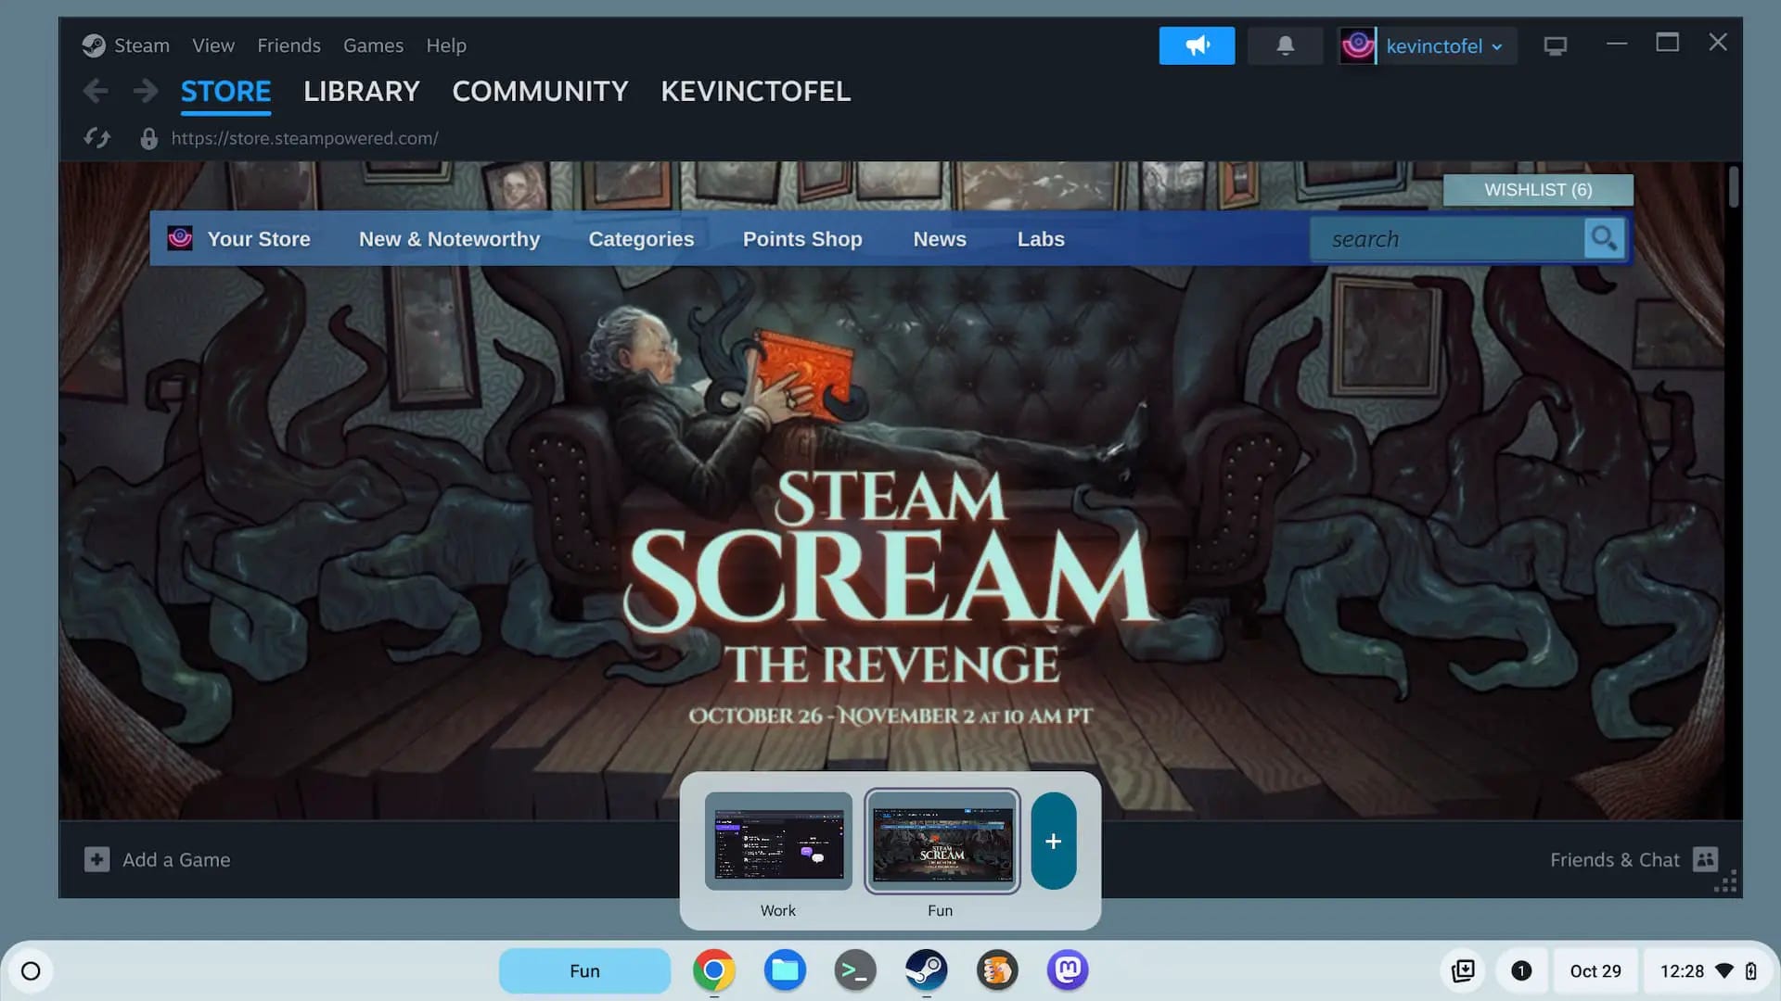This screenshot has height=1001, width=1781.
Task: Switch to the Work desk thumbnail
Action: (778, 841)
